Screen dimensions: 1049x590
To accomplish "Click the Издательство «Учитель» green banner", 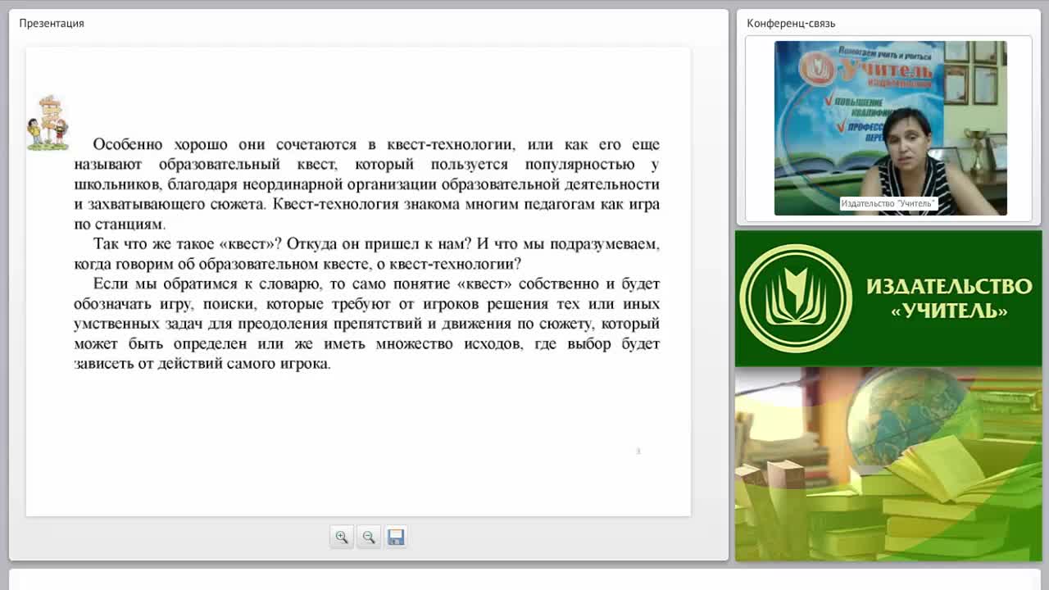I will tap(888, 298).
